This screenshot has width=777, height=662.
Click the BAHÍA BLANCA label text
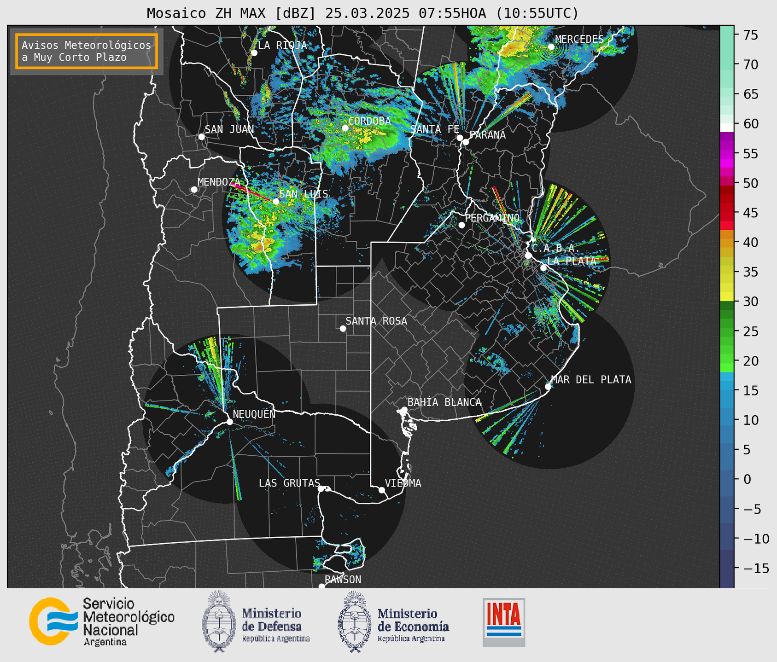(444, 402)
